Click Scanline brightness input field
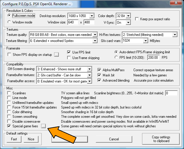This screenshot has height=149, width=184. point(171,93)
